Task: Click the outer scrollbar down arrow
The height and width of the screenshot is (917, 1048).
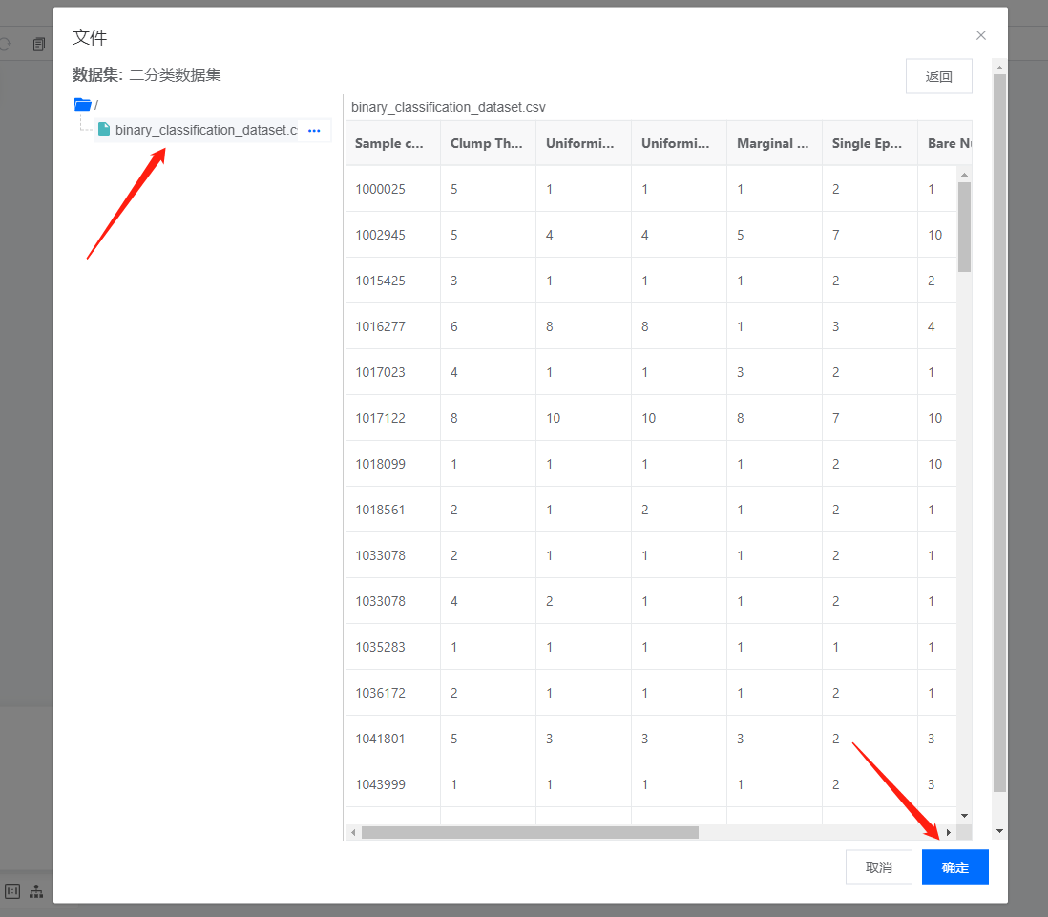Action: pos(999,831)
